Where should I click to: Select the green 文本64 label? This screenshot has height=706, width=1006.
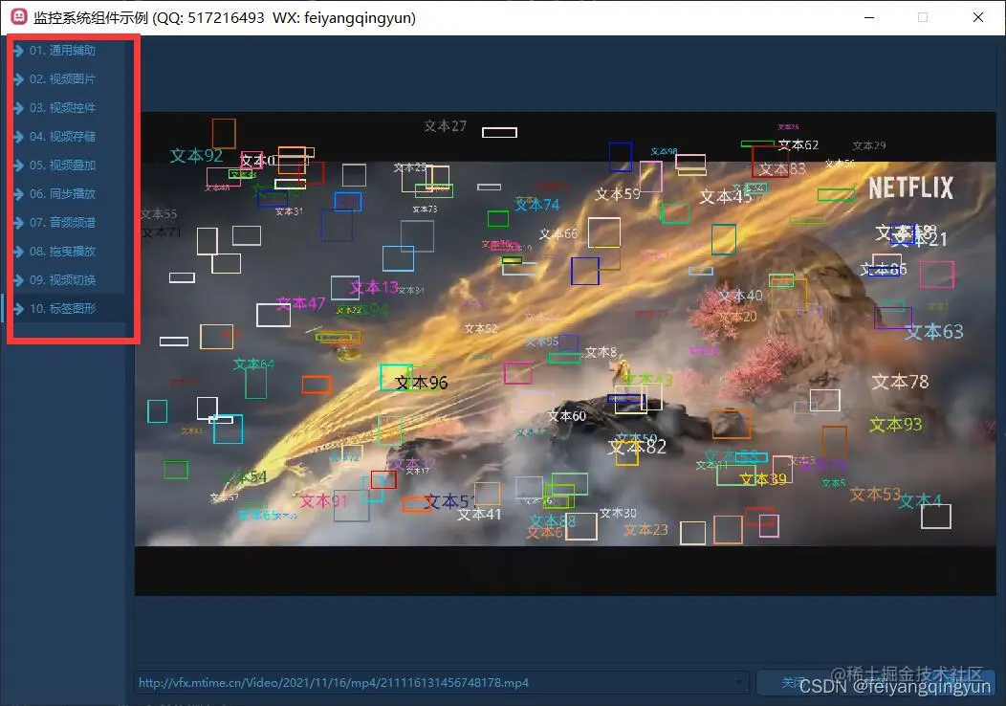[x=254, y=364]
